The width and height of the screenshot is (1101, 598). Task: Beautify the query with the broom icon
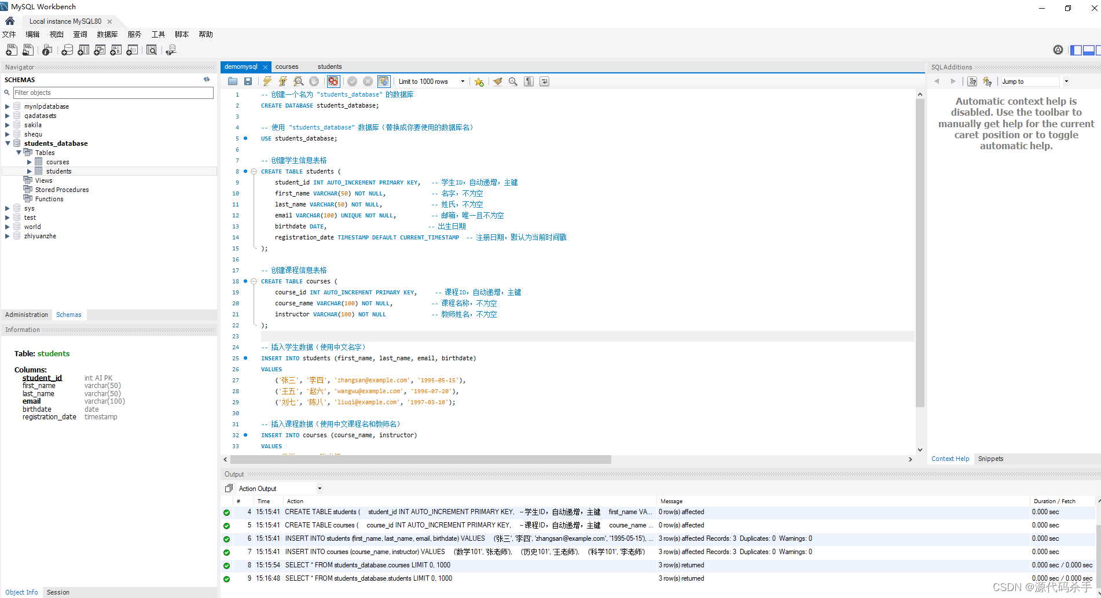tap(497, 82)
